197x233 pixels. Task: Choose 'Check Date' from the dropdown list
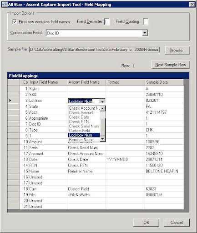[84, 117]
